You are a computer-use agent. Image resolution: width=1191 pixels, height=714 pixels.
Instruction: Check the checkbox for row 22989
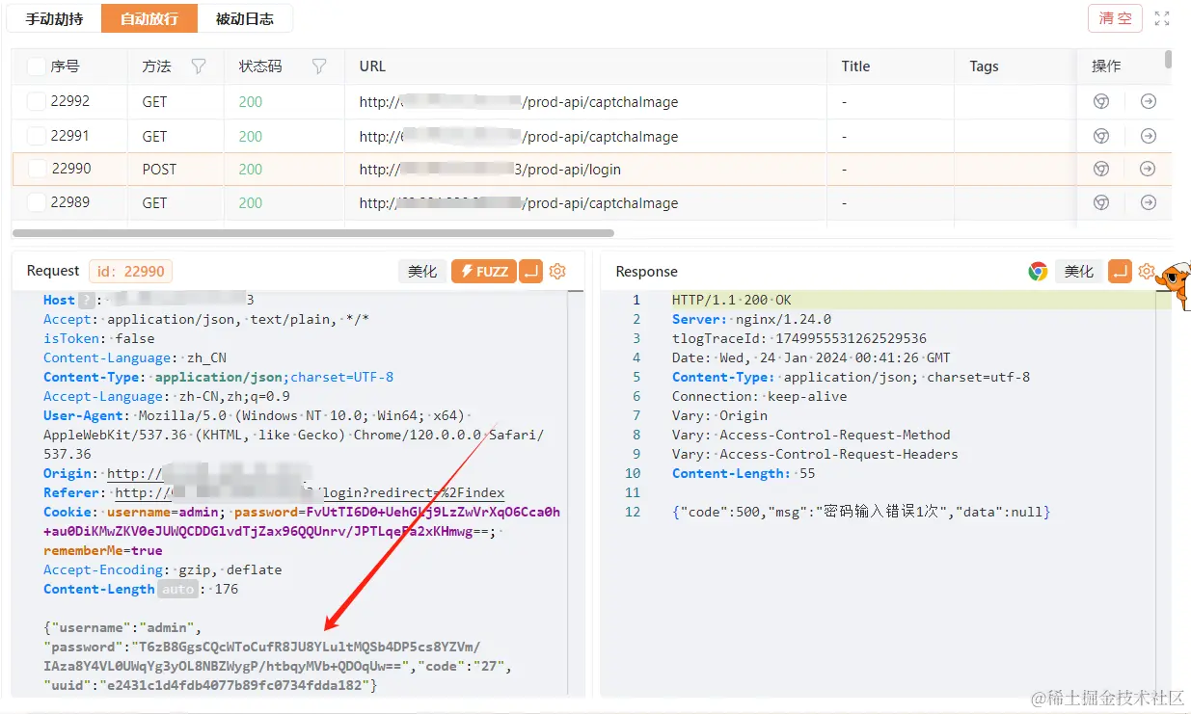36,202
